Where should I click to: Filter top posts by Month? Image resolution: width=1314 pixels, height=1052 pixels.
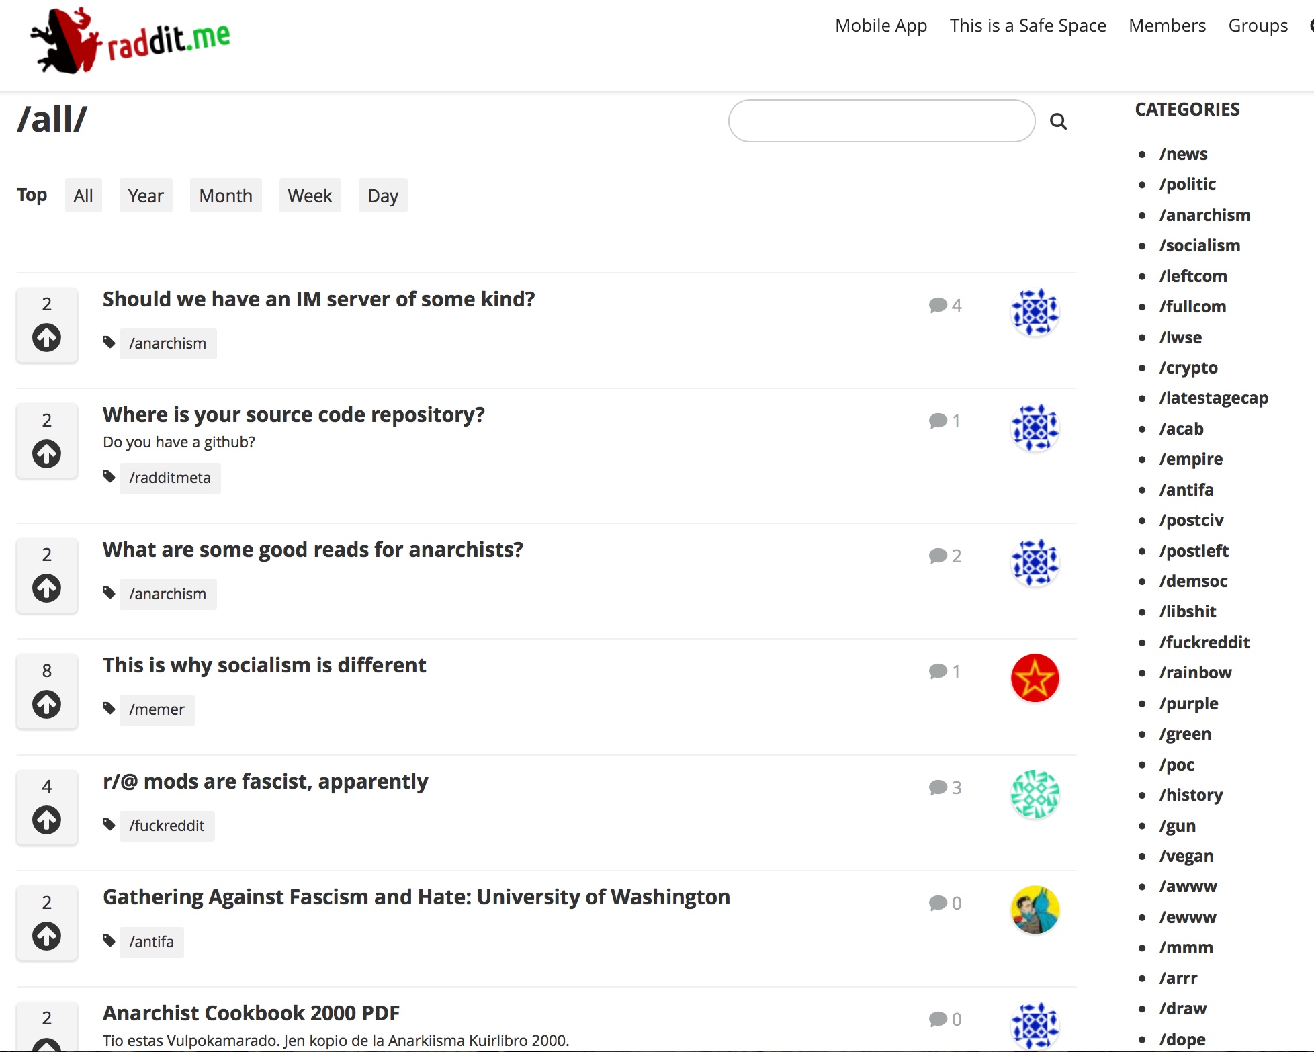226,195
